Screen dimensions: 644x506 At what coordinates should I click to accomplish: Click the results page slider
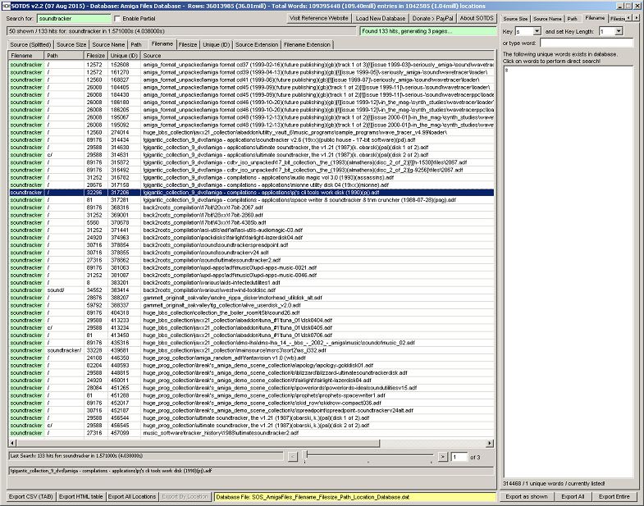pyautogui.click(x=369, y=456)
